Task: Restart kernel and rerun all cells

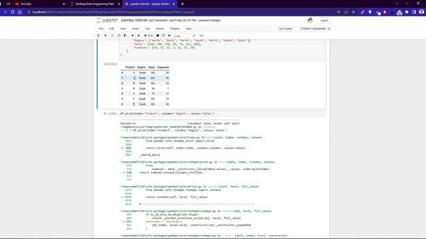Action: coord(169,35)
